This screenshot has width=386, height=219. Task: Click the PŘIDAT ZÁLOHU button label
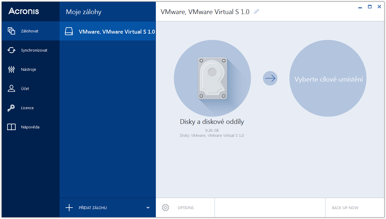(93, 208)
